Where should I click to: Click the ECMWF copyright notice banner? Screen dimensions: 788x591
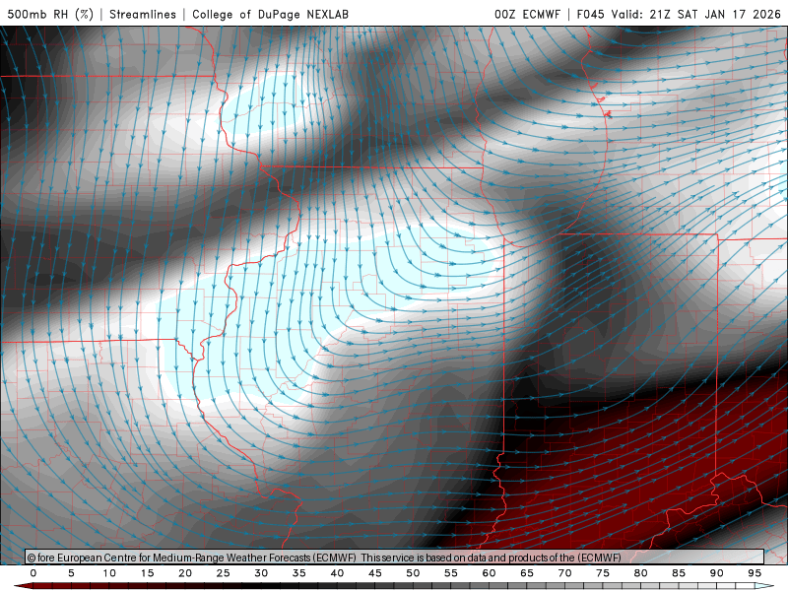[x=395, y=557]
